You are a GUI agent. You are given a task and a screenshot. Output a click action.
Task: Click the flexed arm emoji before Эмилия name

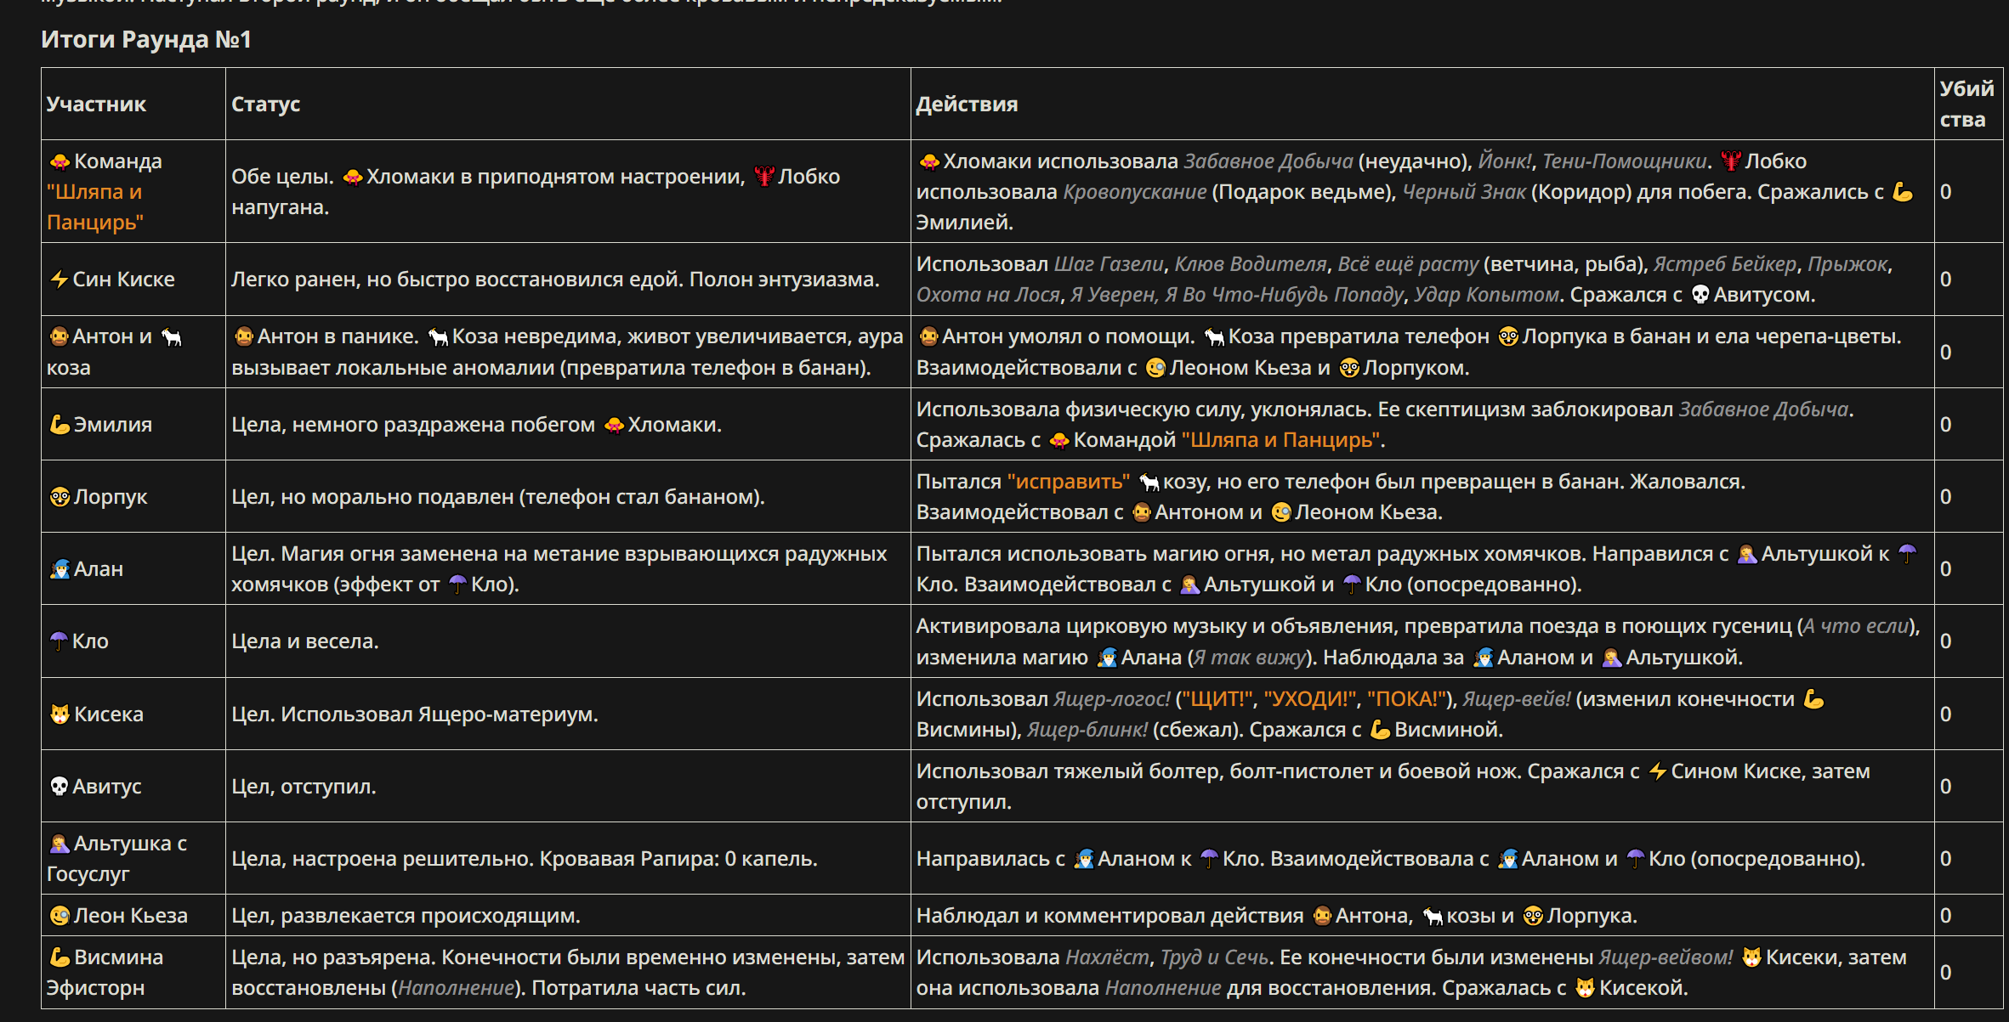click(x=60, y=425)
